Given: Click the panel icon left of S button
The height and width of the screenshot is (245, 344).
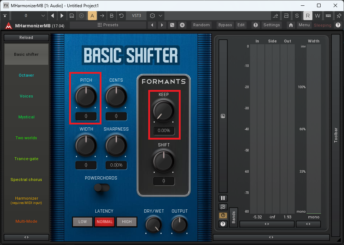Looking at the screenshot, I should pos(286,15).
